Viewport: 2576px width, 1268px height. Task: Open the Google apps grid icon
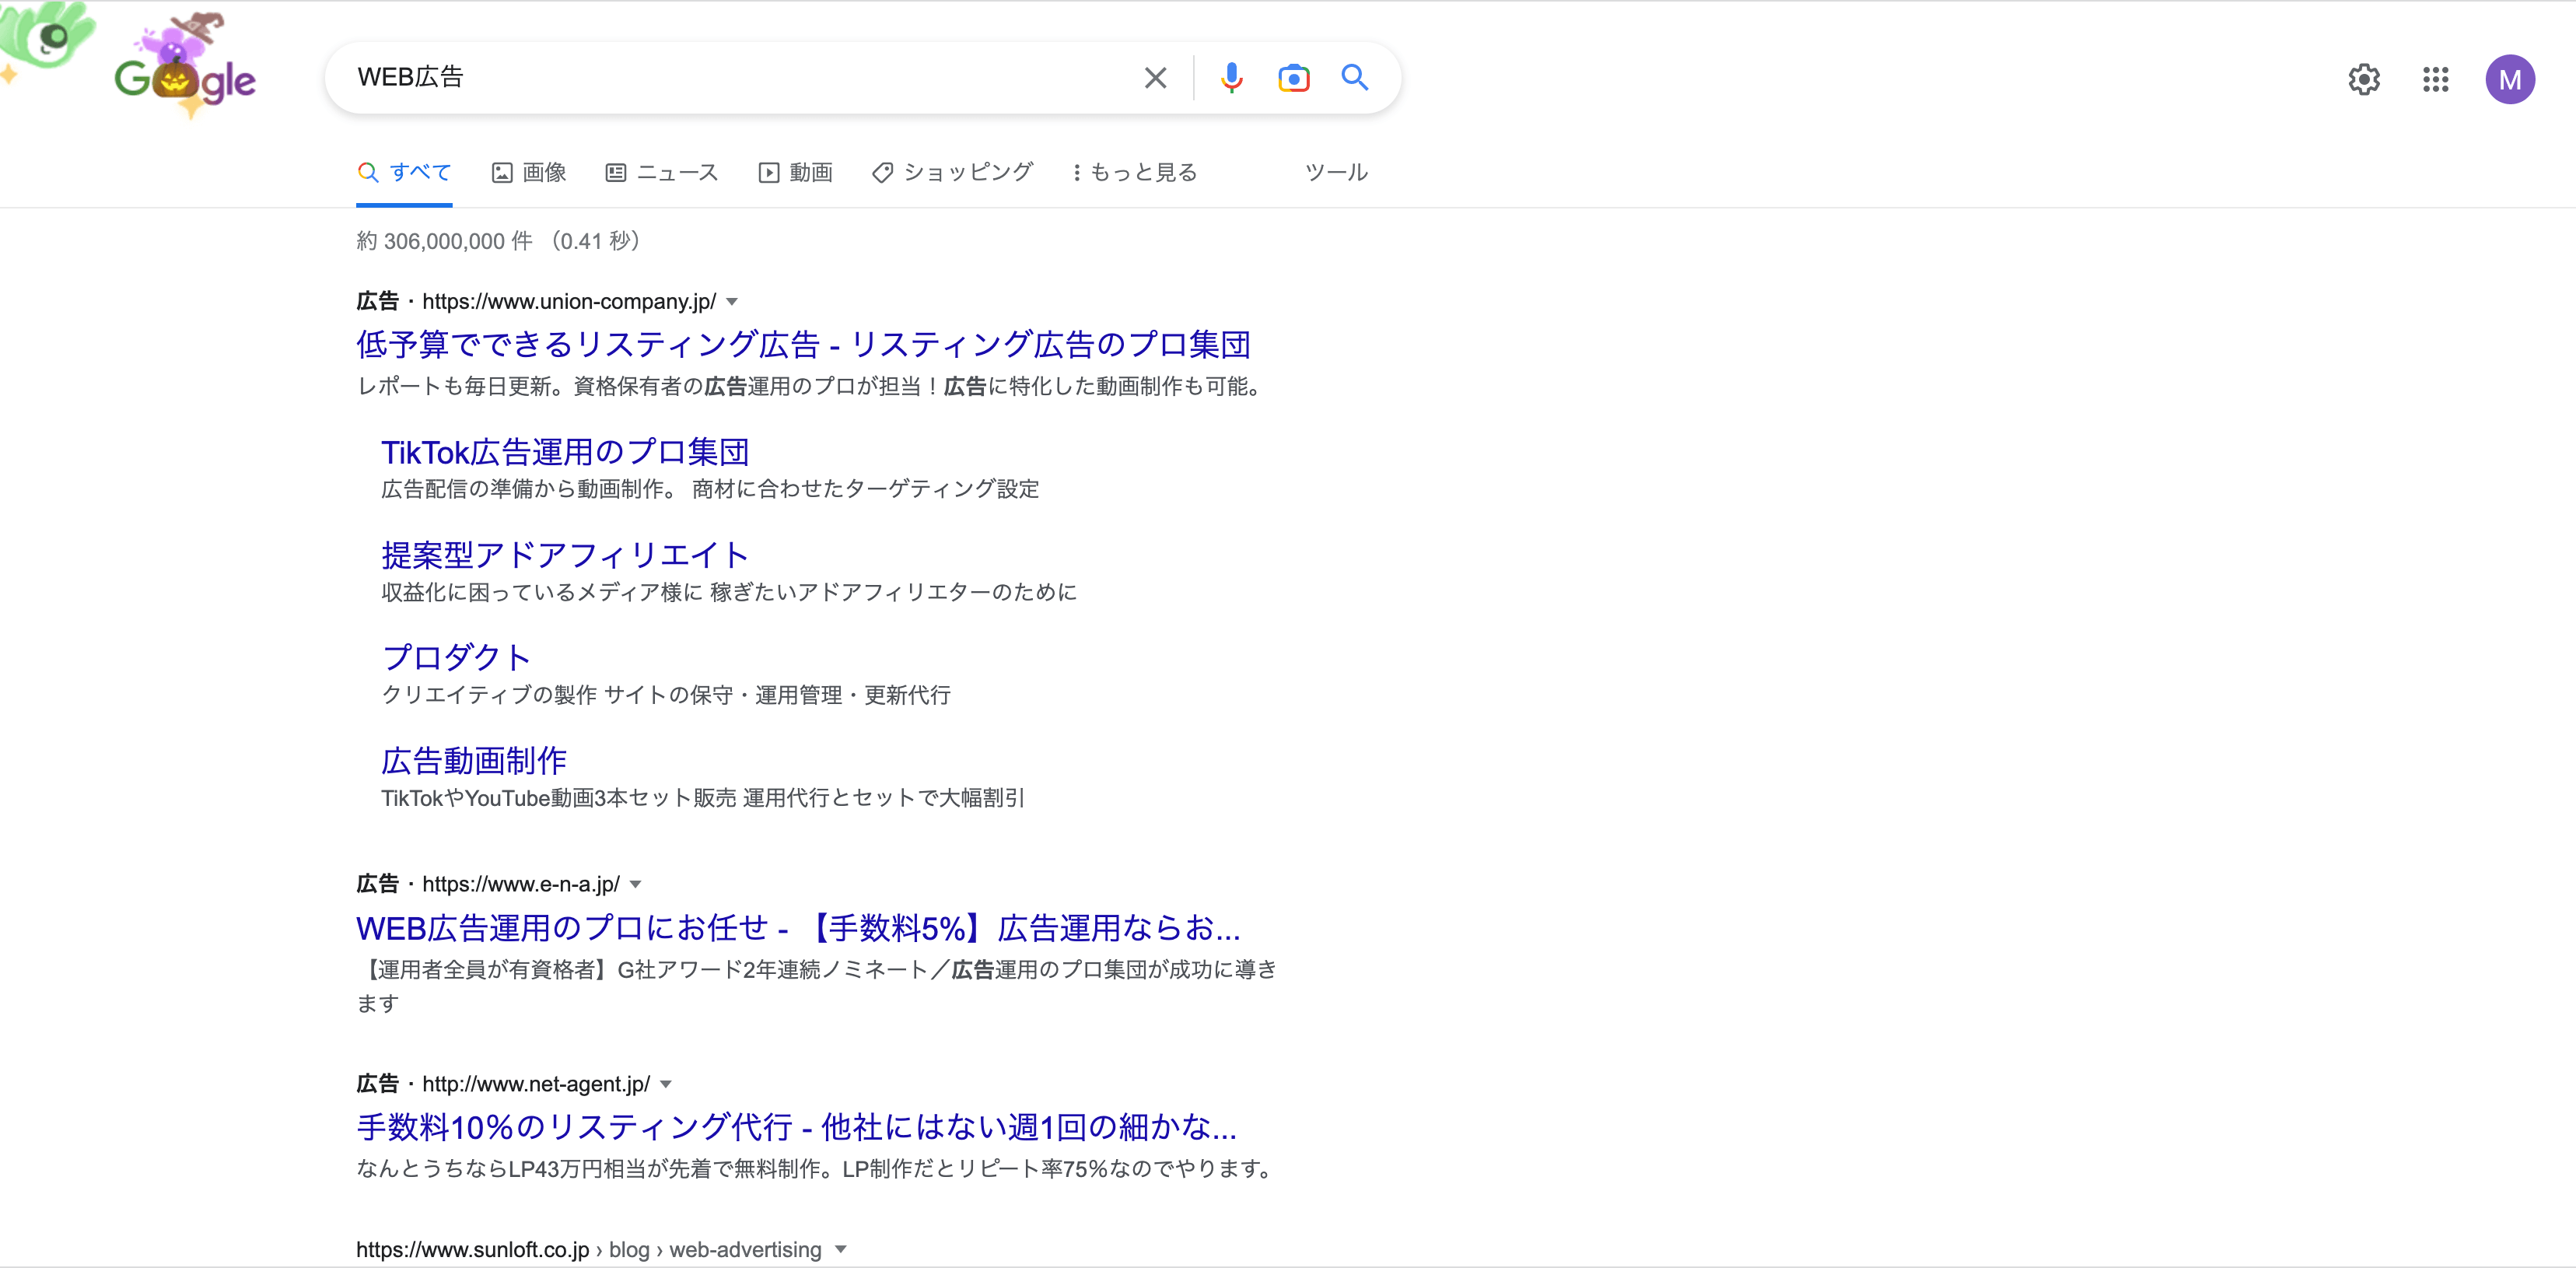click(2436, 79)
